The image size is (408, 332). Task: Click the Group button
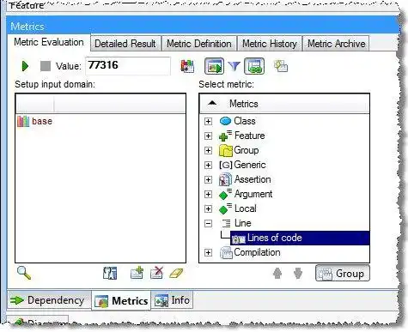click(343, 273)
